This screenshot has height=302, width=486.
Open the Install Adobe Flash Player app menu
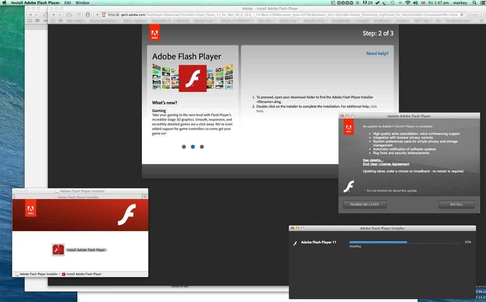click(35, 3)
